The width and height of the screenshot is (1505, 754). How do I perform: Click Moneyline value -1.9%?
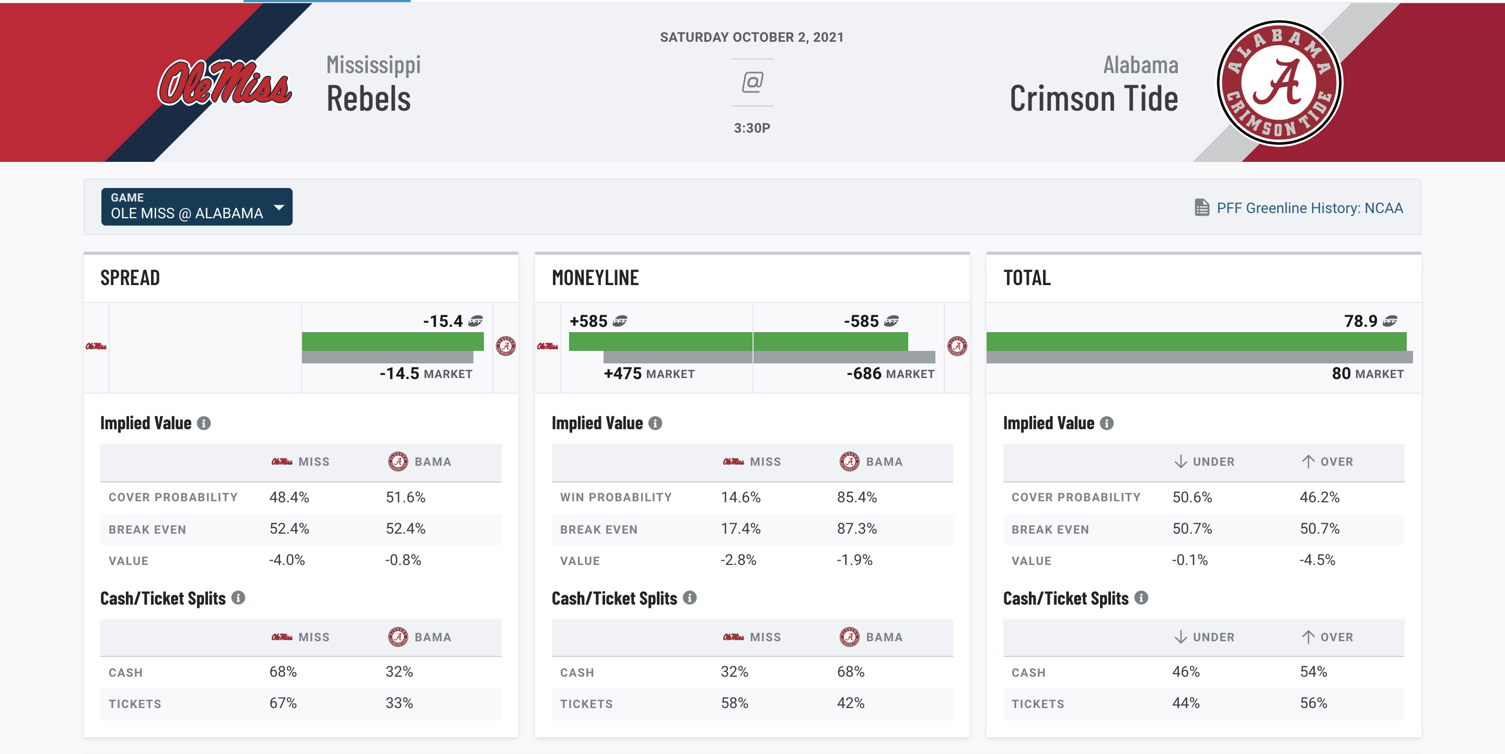[x=854, y=560]
